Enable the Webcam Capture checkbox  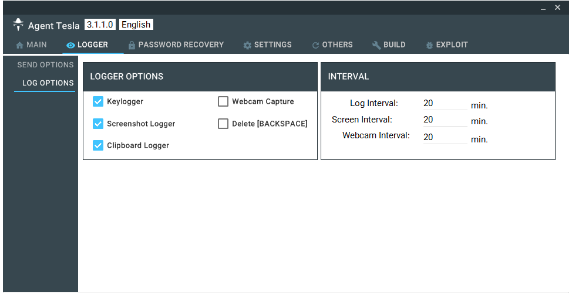coord(223,101)
